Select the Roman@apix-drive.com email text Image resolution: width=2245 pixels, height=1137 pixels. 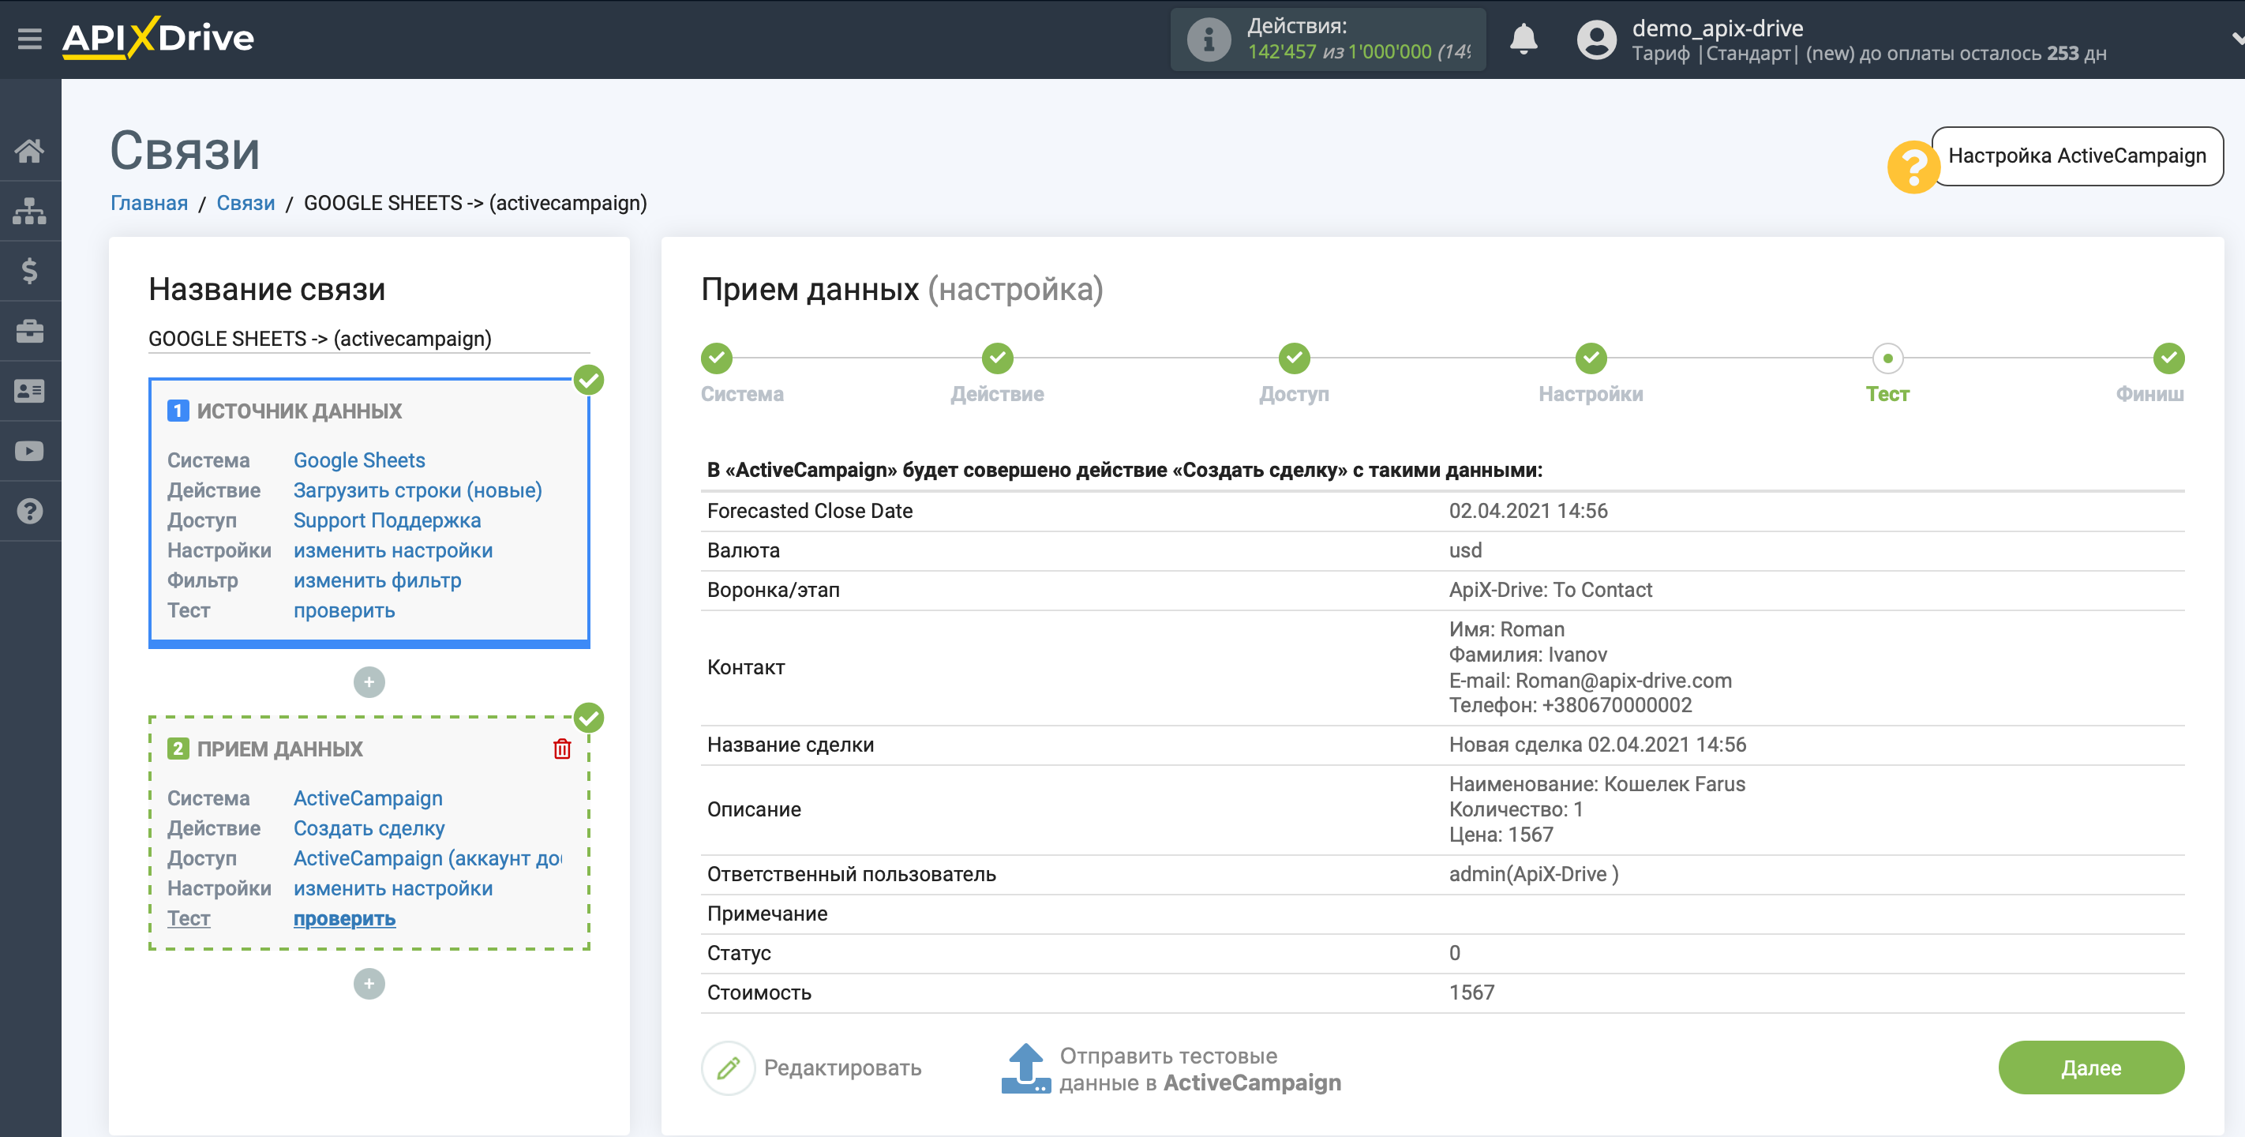click(x=1623, y=681)
